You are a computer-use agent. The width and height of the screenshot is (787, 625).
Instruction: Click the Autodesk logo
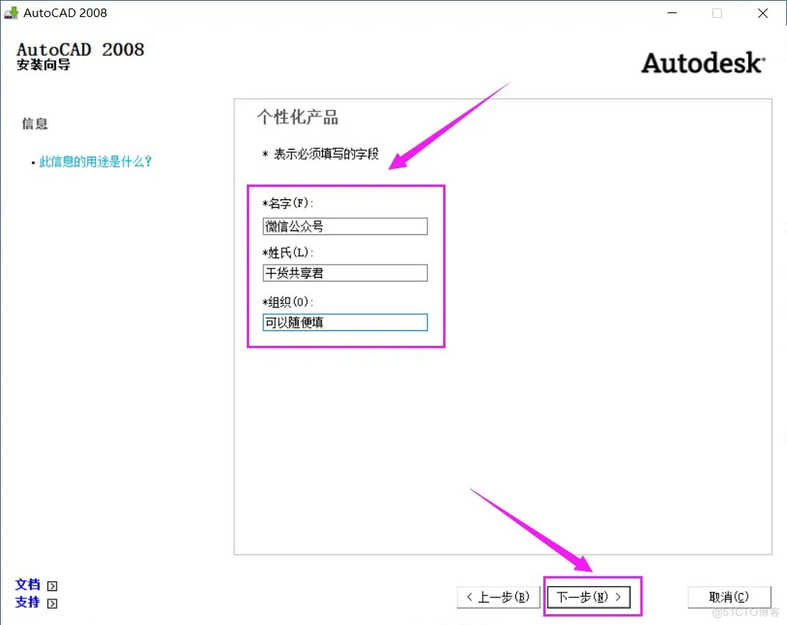pyautogui.click(x=703, y=64)
